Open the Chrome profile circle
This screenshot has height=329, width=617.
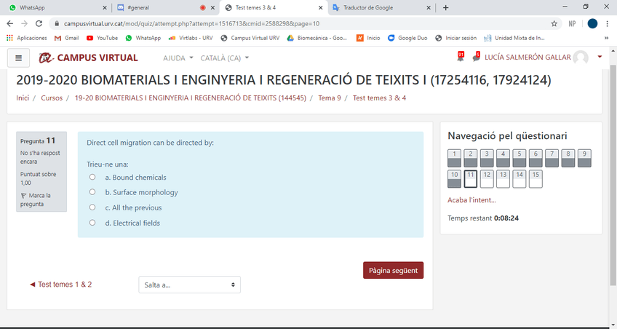[592, 23]
